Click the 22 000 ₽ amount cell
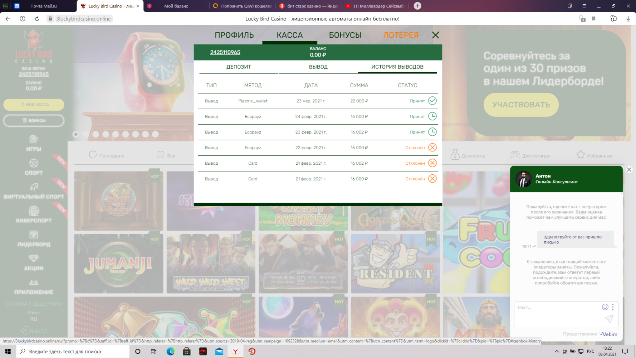 click(x=359, y=101)
